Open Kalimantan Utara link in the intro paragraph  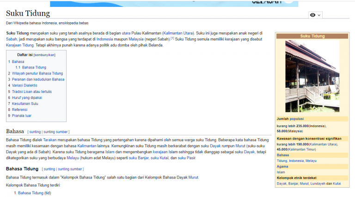click(x=178, y=33)
